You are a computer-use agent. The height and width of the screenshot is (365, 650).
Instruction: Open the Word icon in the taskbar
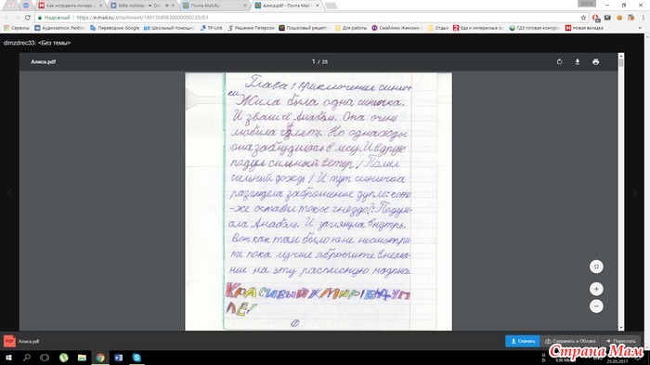[119, 358]
